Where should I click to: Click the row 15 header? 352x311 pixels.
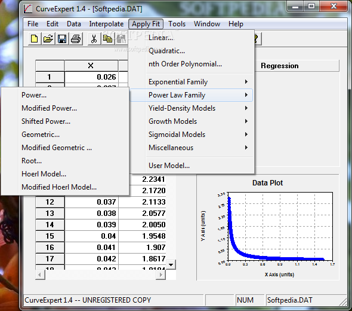[x=50, y=236]
